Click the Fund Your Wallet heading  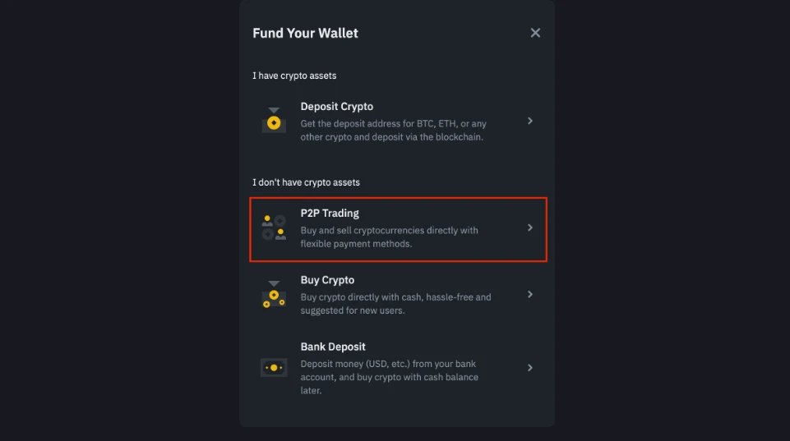pos(305,34)
